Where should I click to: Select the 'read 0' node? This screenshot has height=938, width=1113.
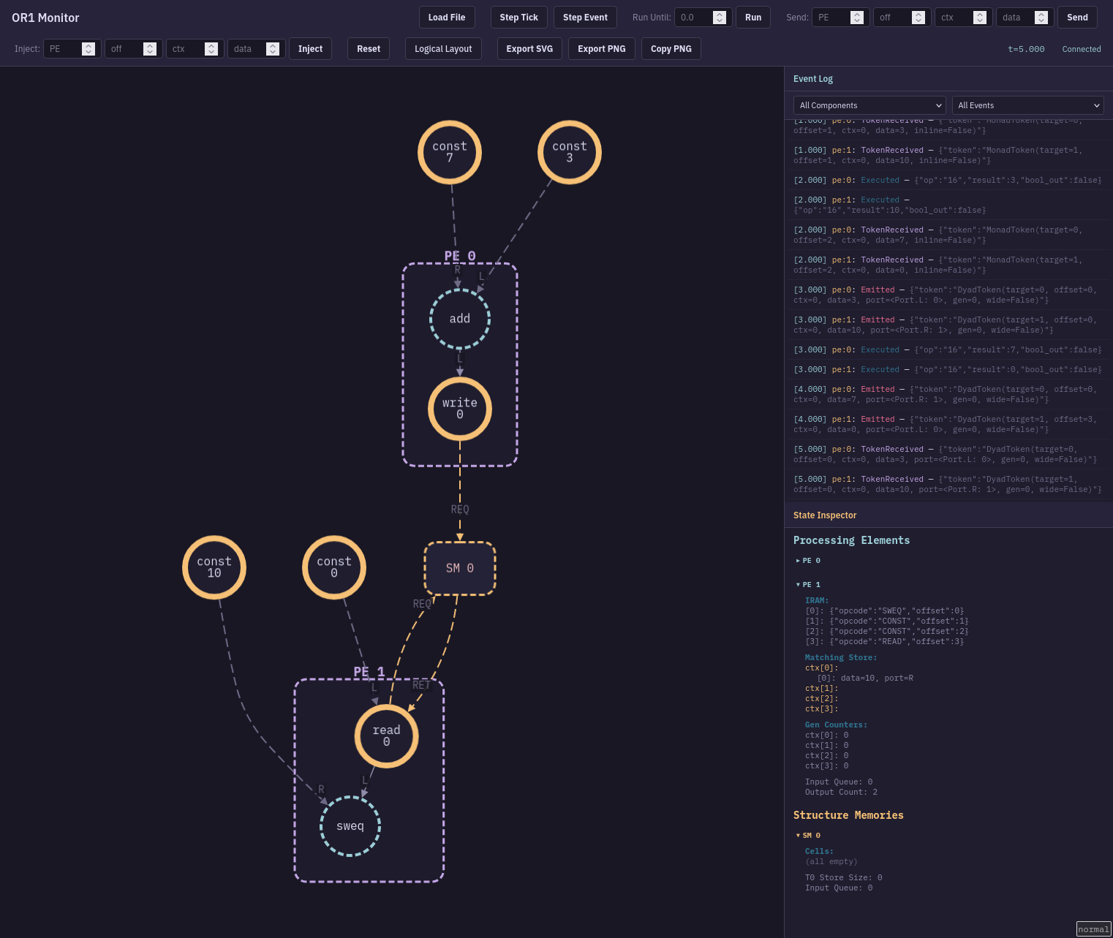tap(386, 735)
